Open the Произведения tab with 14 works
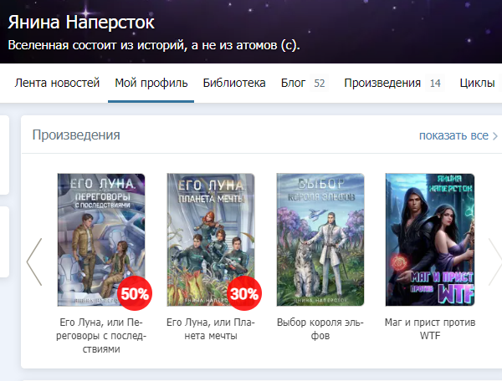 coord(392,83)
